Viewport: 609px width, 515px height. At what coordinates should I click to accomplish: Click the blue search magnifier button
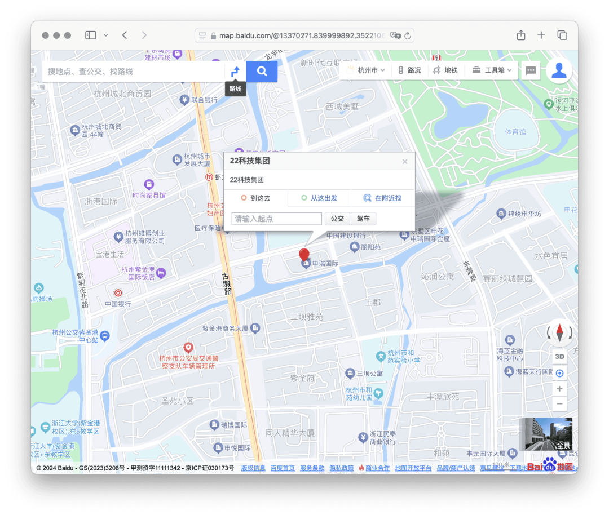pos(262,72)
